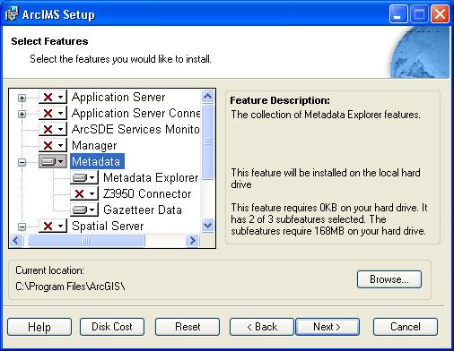Open Manager feature install-state dropdown

[53, 145]
